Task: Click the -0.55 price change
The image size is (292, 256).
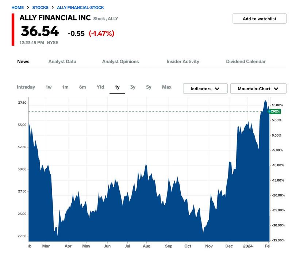Action: [x=76, y=34]
